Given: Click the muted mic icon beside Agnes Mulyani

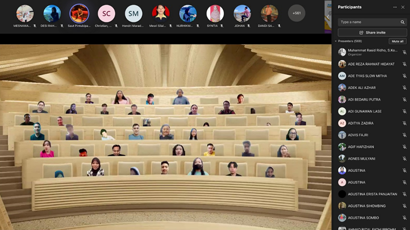Looking at the screenshot, I should pos(404,159).
